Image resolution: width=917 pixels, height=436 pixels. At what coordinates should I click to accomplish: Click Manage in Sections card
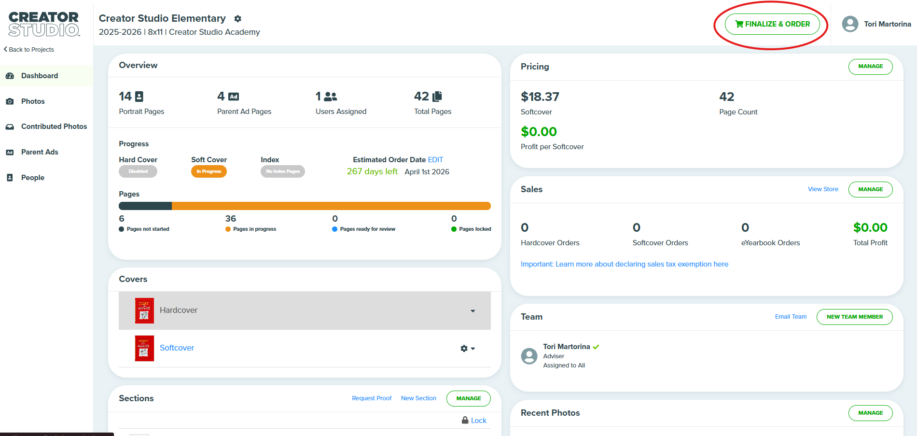coord(468,399)
